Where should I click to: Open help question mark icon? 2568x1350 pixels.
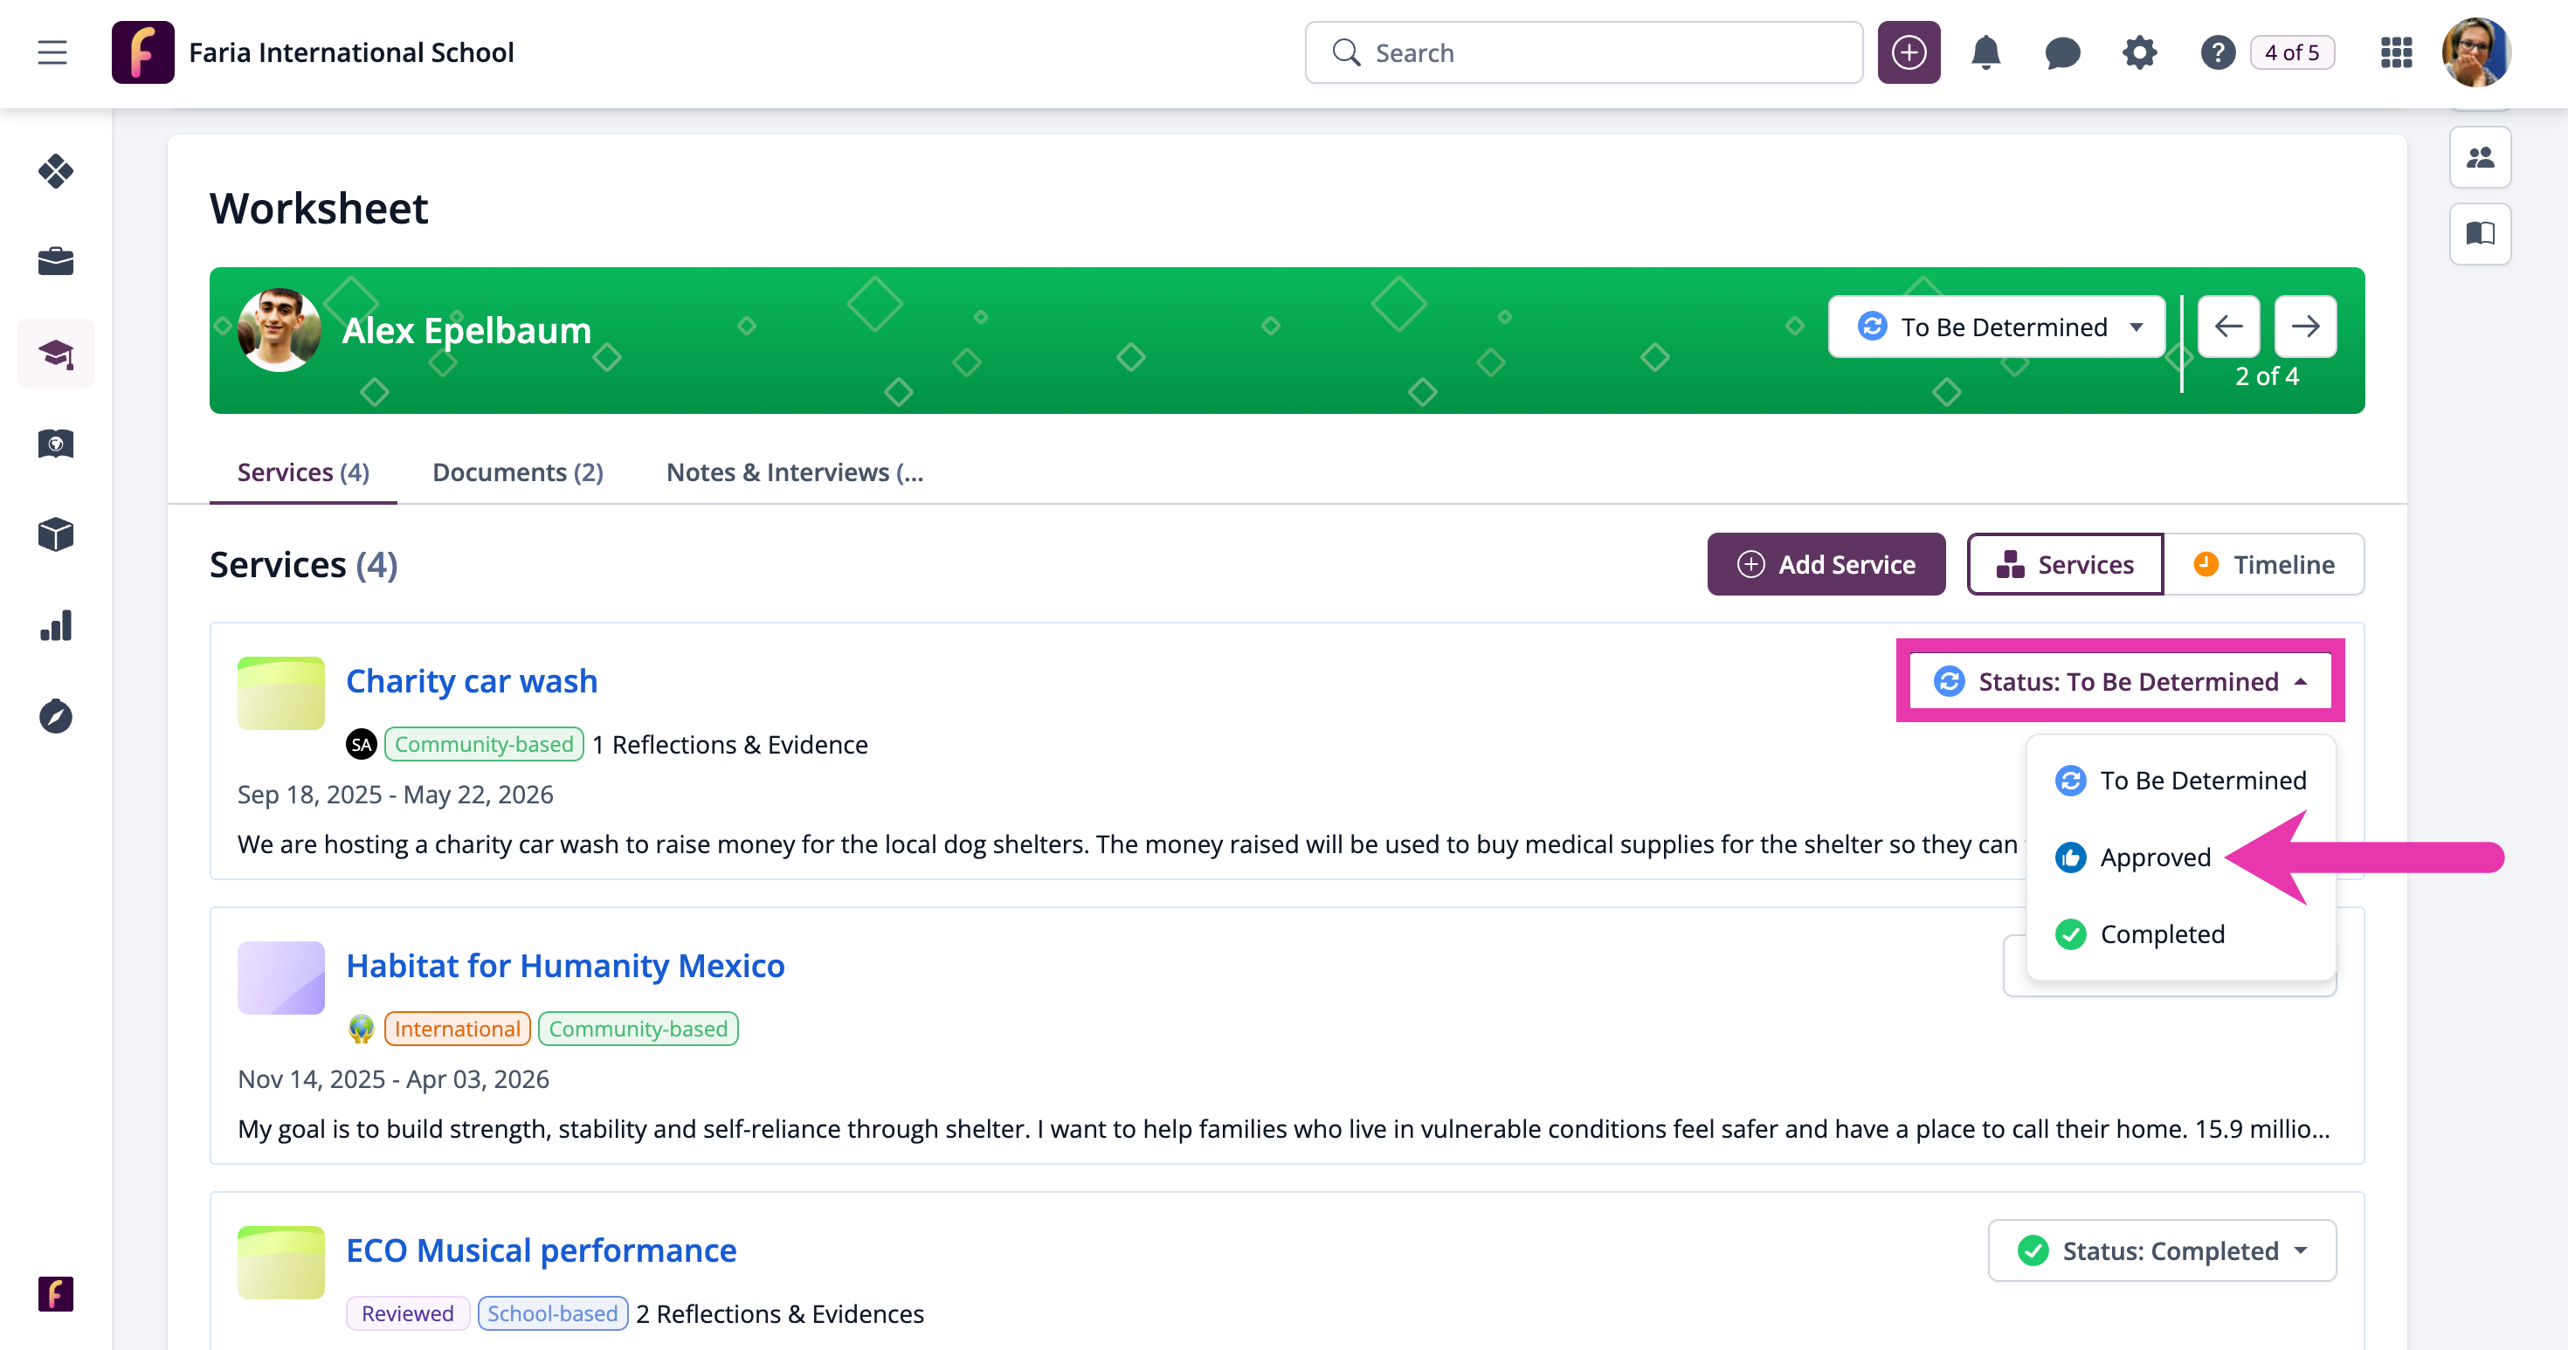(x=2217, y=52)
